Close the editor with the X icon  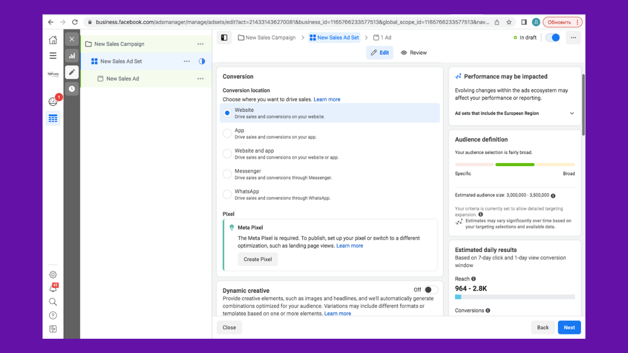72,39
